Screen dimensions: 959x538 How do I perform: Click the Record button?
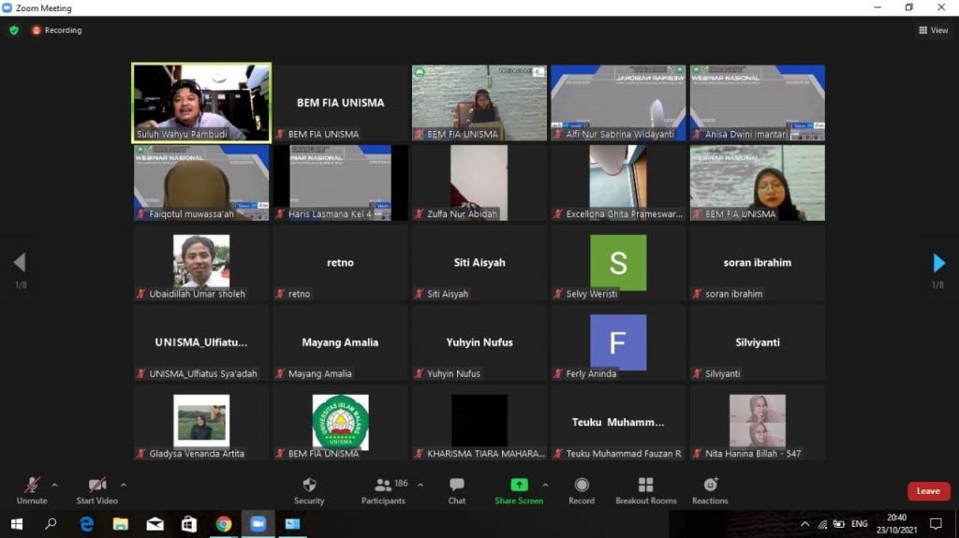582,491
